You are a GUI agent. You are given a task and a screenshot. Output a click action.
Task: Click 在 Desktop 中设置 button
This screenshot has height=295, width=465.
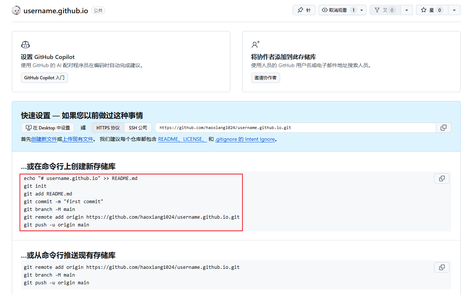coord(48,128)
